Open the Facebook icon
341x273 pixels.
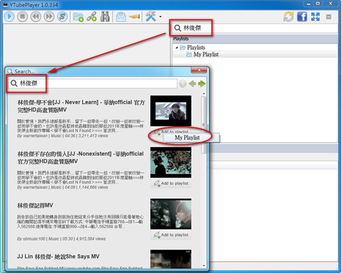point(302,16)
